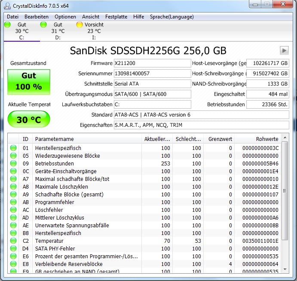The height and width of the screenshot is (281, 297).
Task: Click the Übertragungsmodus SATA/600 field
Action: [152, 94]
